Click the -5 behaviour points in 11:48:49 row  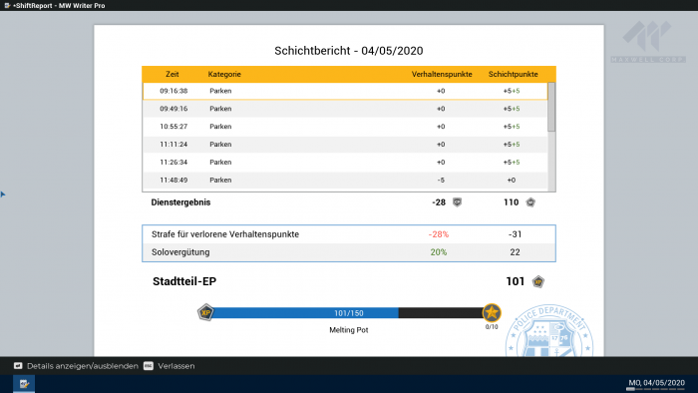pos(441,181)
